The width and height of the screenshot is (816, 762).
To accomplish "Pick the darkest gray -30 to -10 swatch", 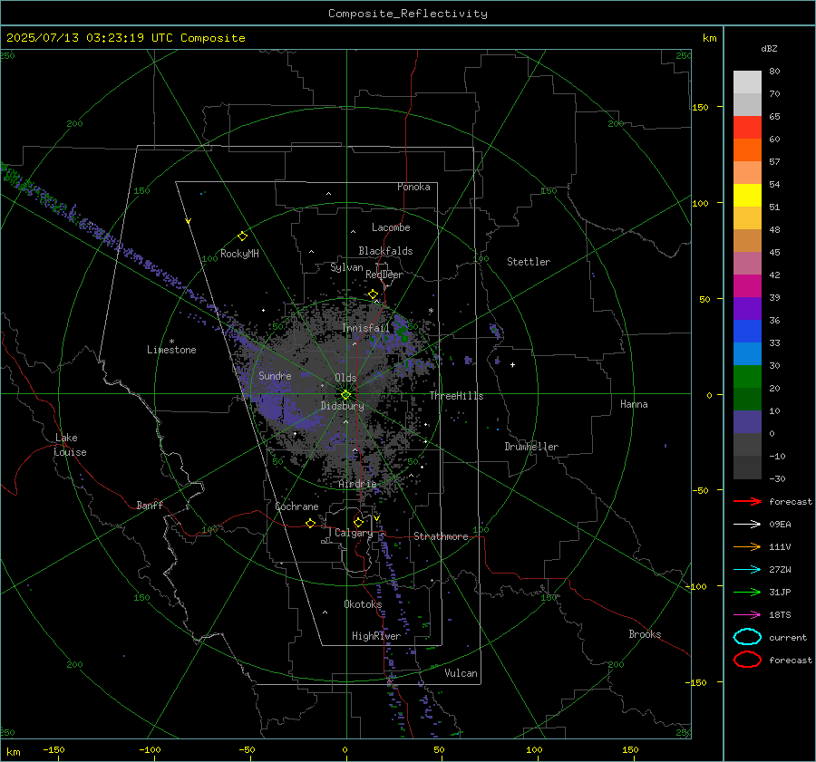I will (x=747, y=468).
